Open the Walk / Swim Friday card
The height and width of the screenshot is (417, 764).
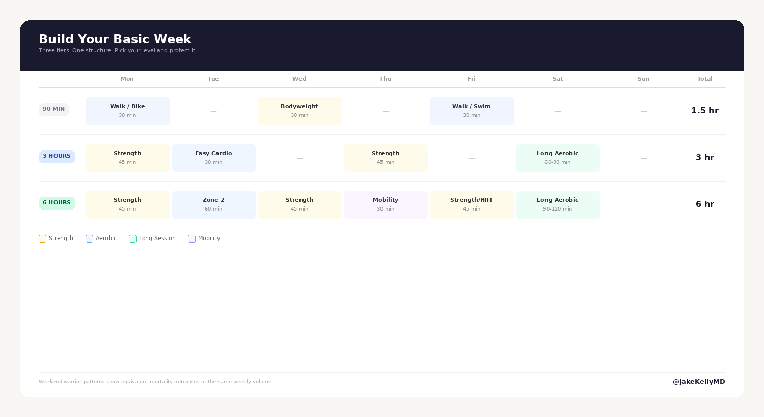coord(472,111)
